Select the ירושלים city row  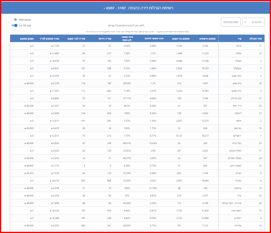click(x=137, y=136)
